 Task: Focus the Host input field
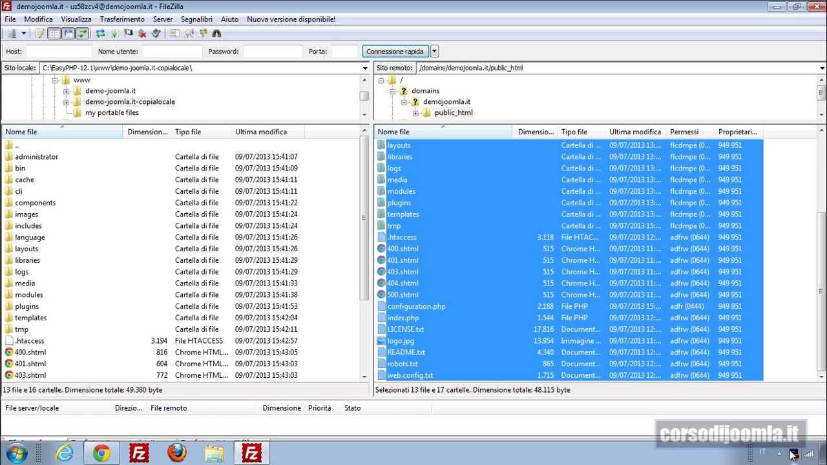click(x=59, y=52)
